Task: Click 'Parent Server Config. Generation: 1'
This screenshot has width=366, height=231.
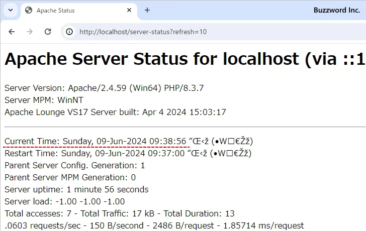Action: (75, 166)
